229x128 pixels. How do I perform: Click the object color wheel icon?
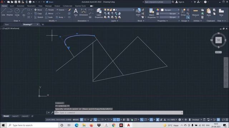click(157, 10)
